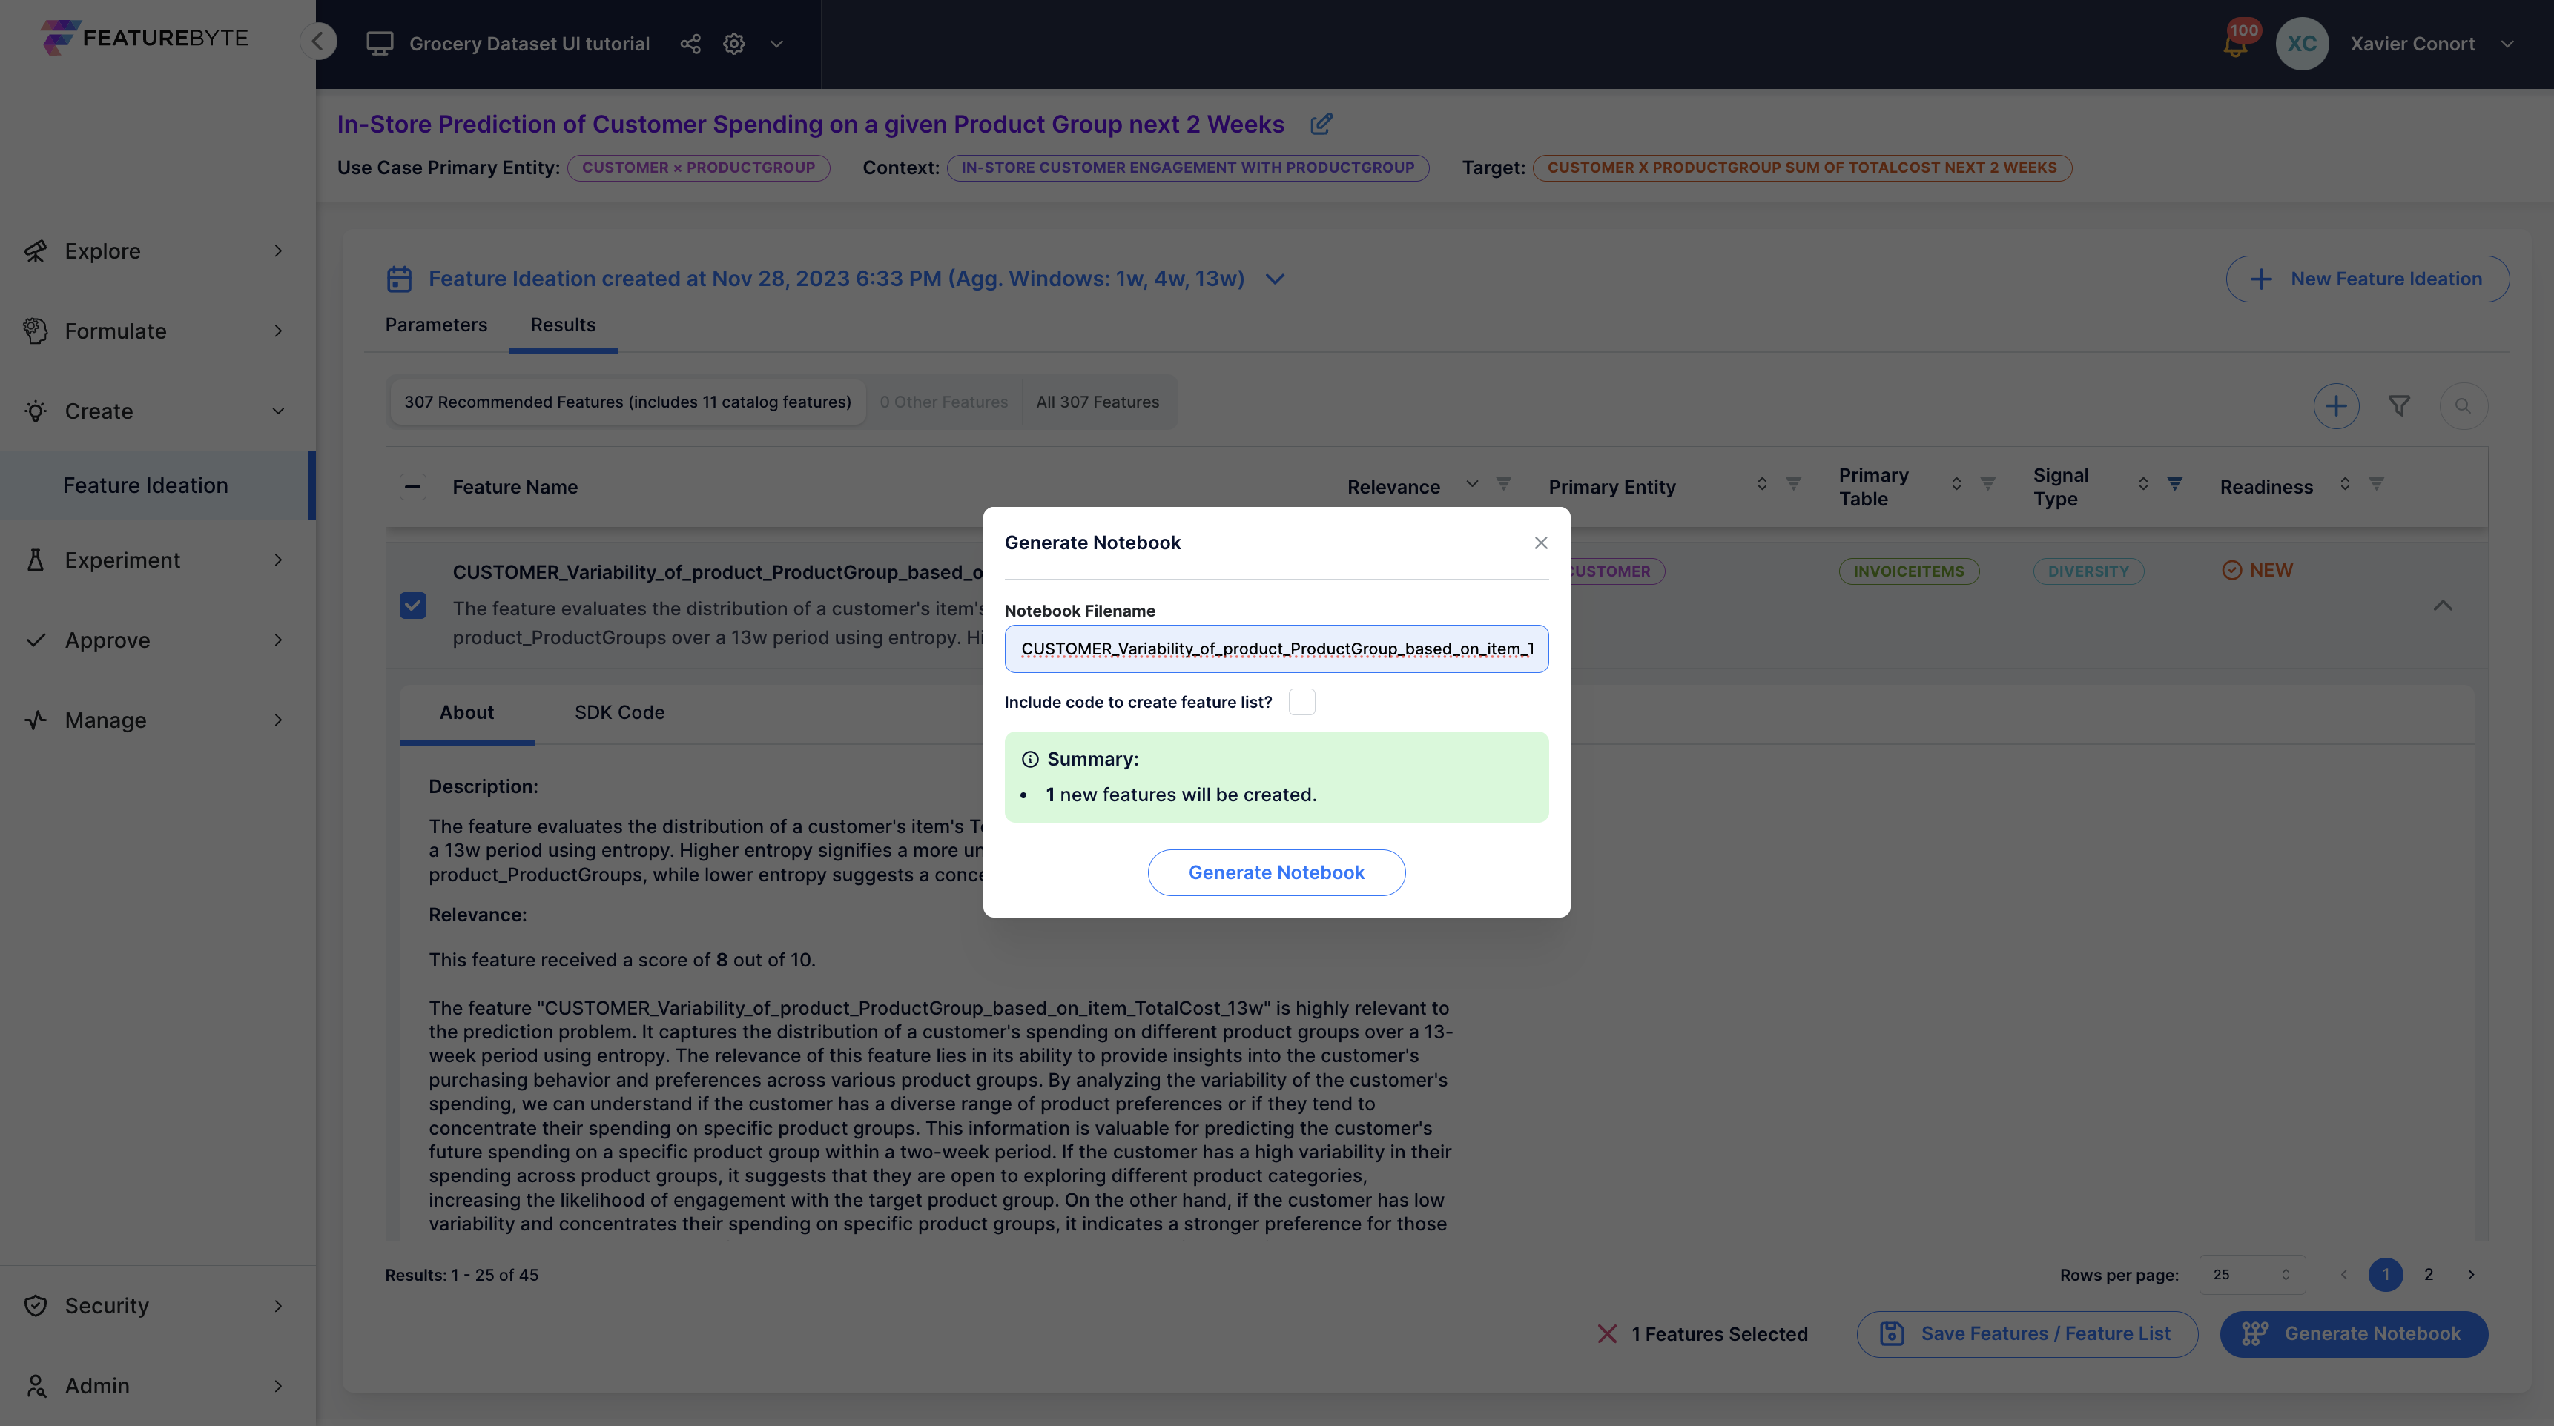Expand the Approve sidebar section

pyautogui.click(x=156, y=640)
